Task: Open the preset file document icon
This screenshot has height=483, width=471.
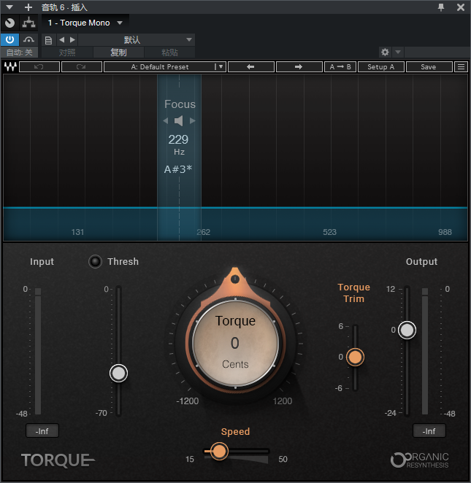Action: pyautogui.click(x=48, y=40)
